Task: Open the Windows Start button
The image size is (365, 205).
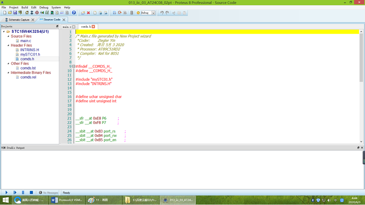Action: (x=5, y=200)
